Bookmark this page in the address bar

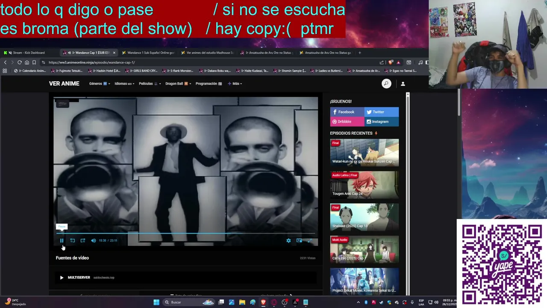tap(34, 62)
